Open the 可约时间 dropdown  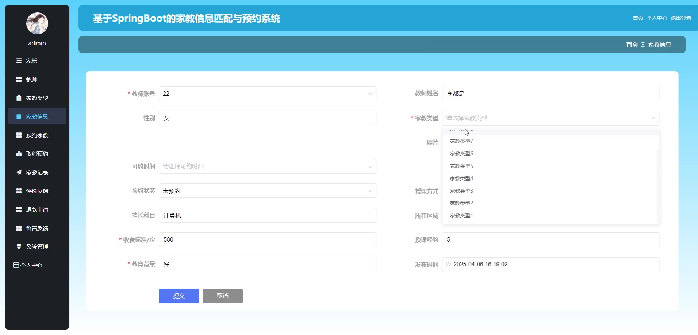[370, 166]
